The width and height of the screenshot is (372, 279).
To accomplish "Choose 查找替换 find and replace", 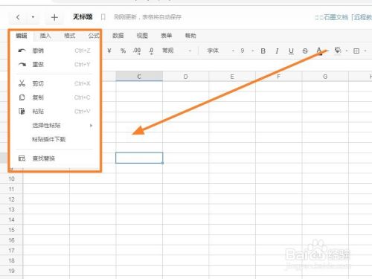I will [x=54, y=158].
